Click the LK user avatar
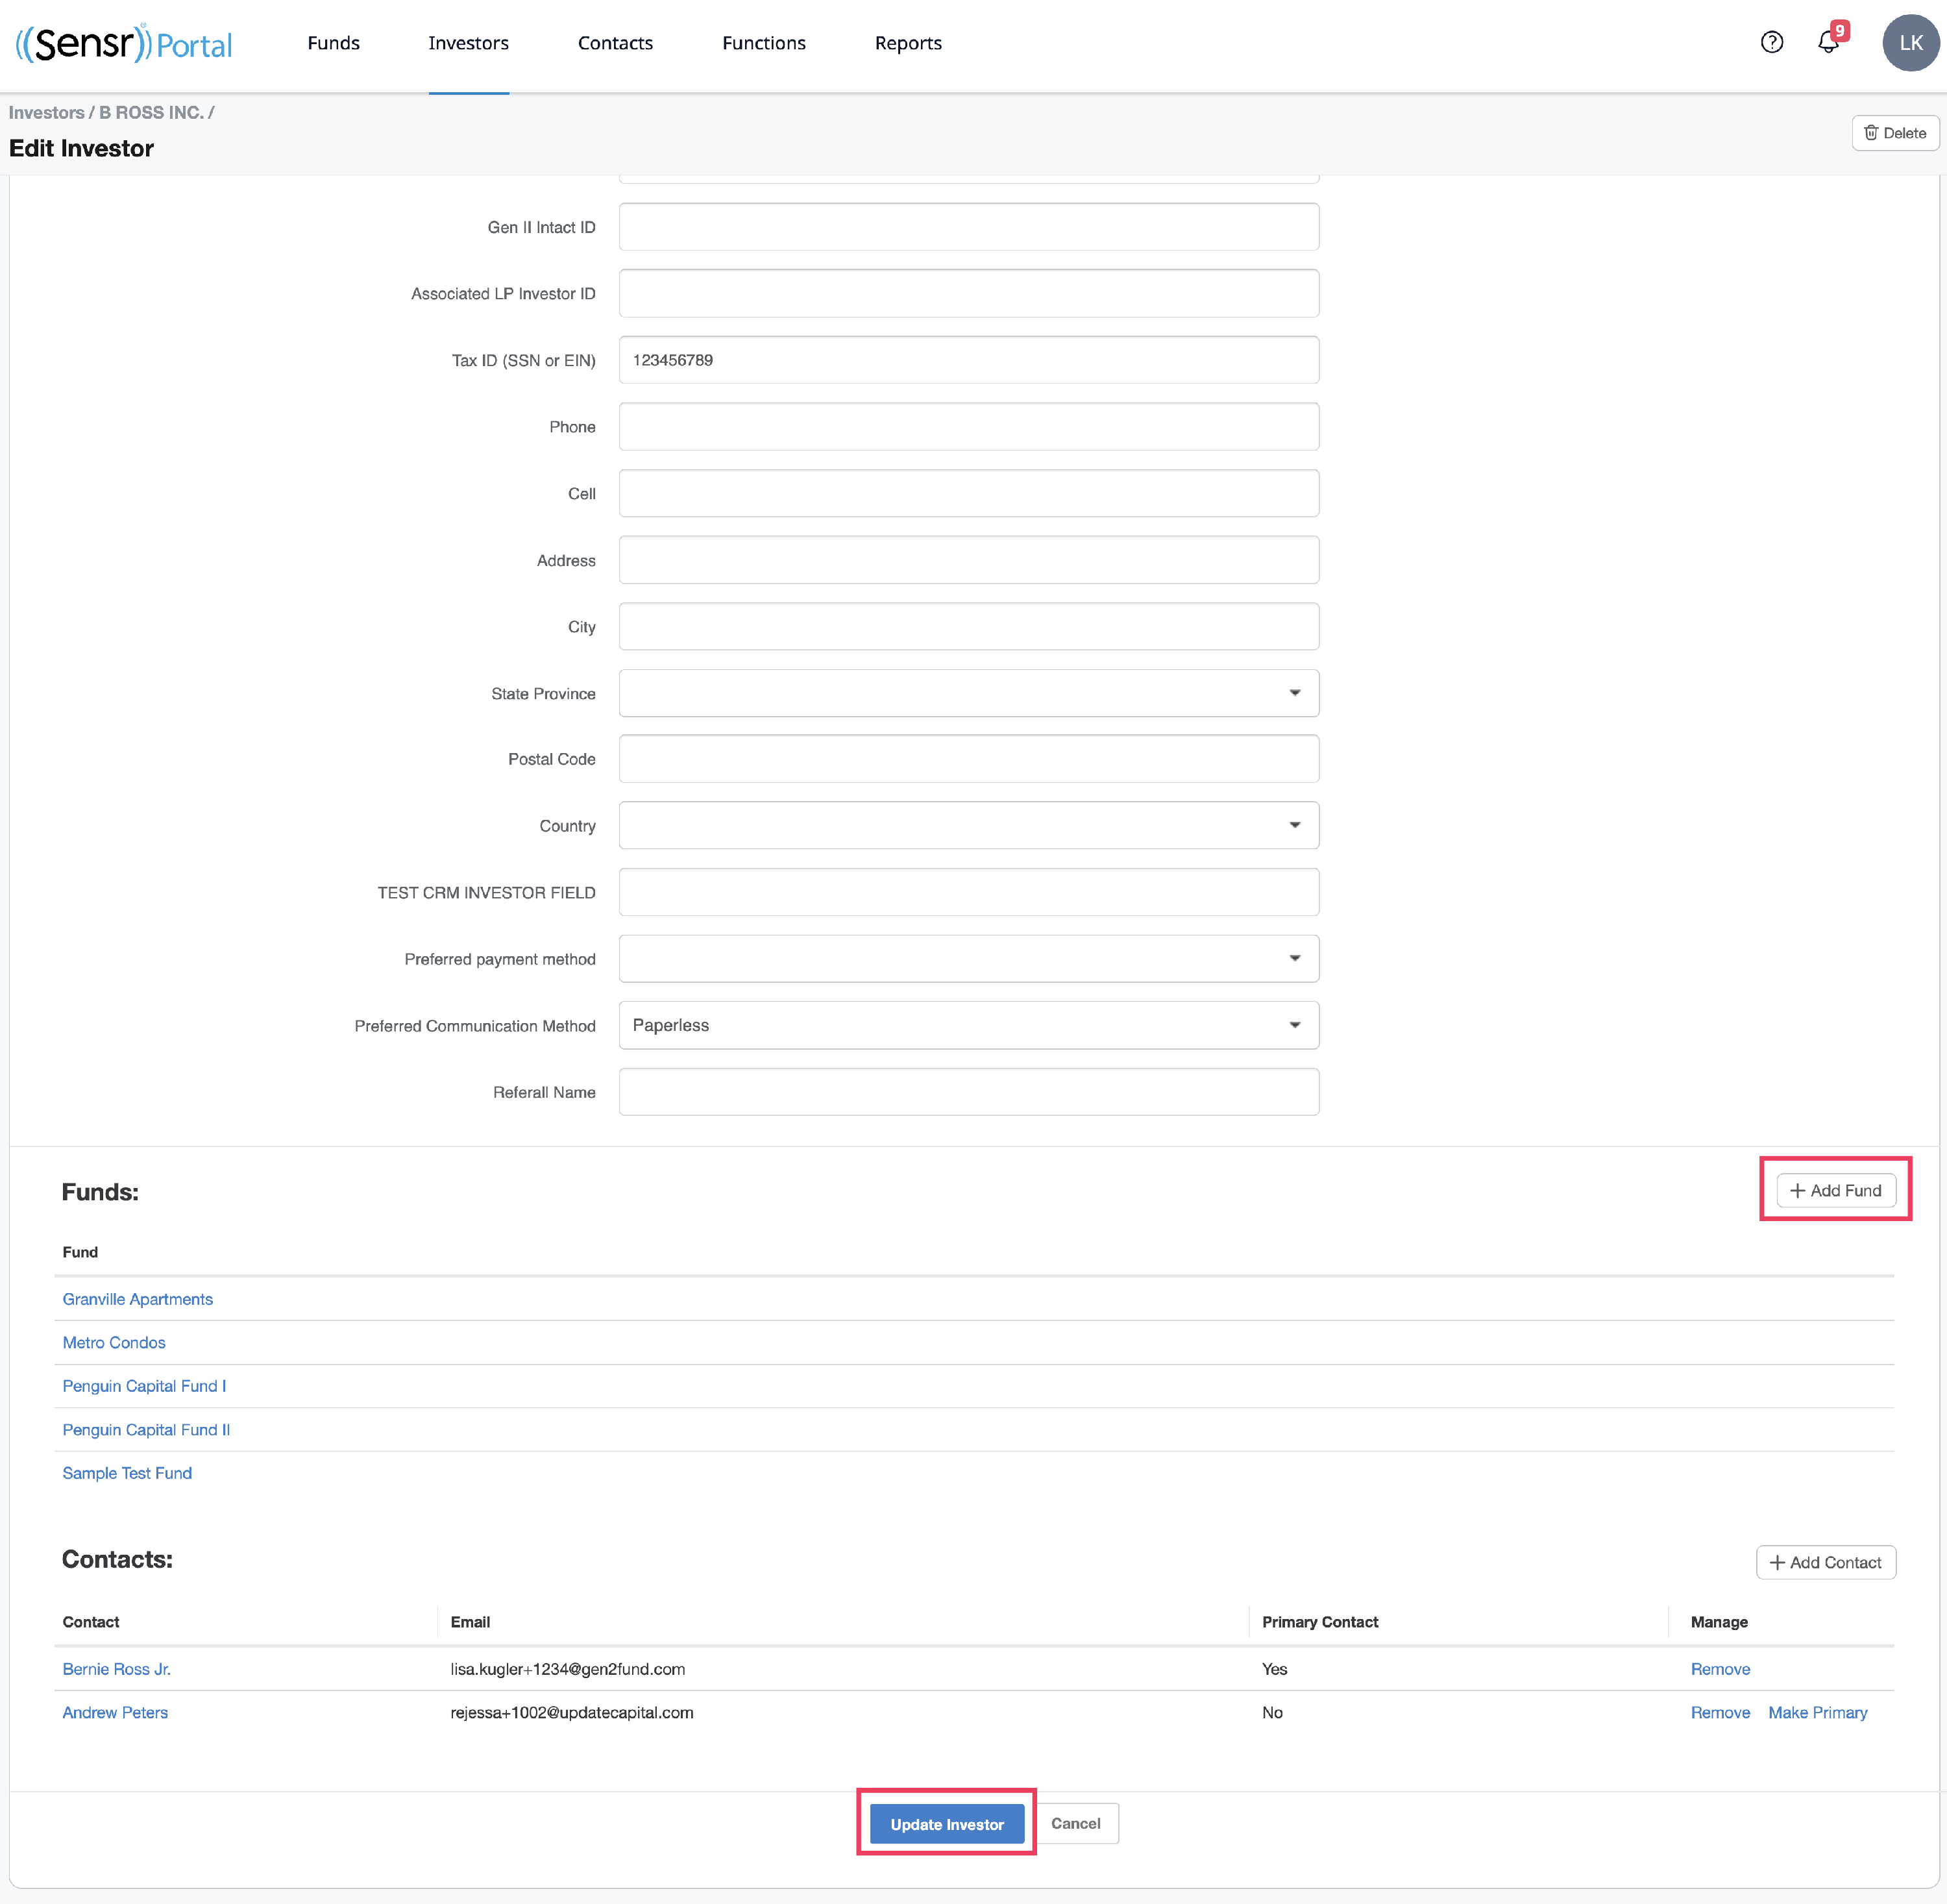 [1910, 43]
